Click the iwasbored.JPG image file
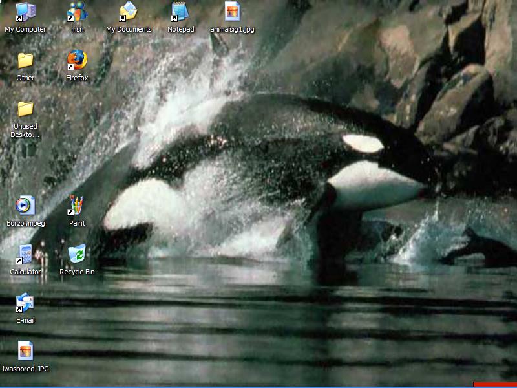Image resolution: width=517 pixels, height=388 pixels. point(25,351)
